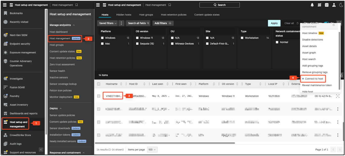The image size is (345, 156).
Task: Search all fields in filter bar
Action: click(x=138, y=23)
